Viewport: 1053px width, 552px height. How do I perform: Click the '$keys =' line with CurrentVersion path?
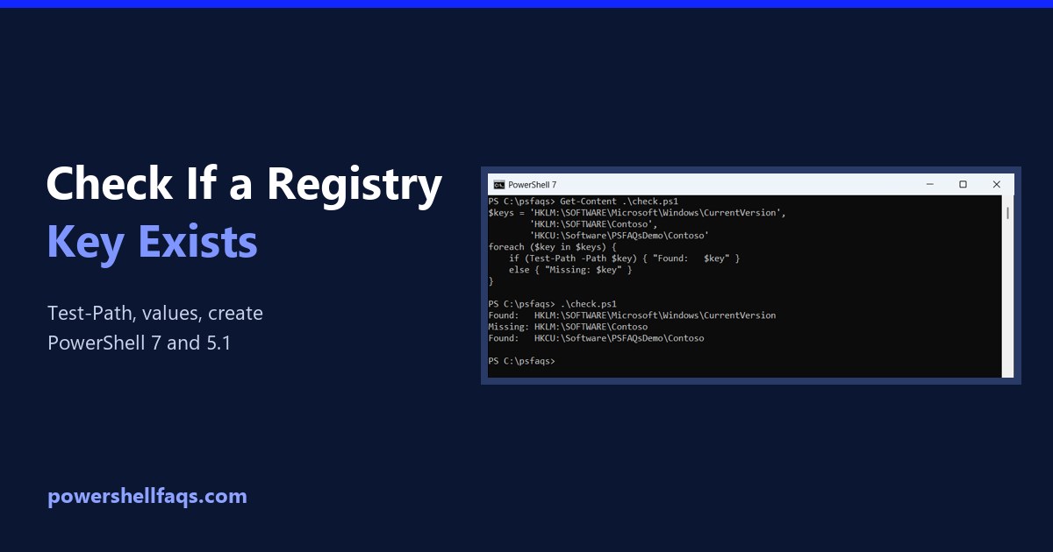637,213
